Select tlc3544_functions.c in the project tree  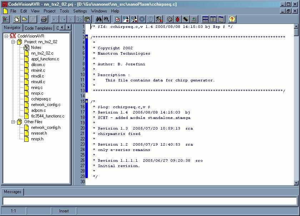(x=47, y=116)
